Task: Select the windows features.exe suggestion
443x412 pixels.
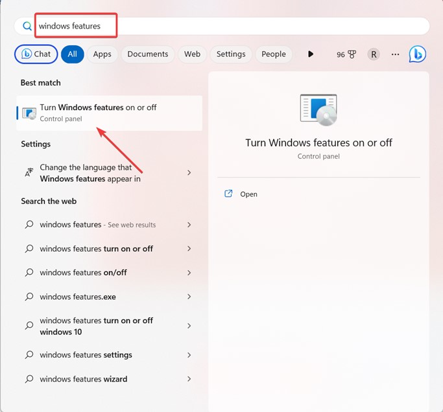Action: [x=110, y=297]
